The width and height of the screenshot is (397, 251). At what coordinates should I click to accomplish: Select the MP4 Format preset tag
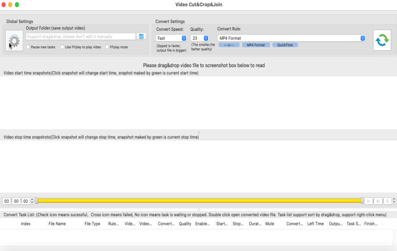click(x=256, y=45)
